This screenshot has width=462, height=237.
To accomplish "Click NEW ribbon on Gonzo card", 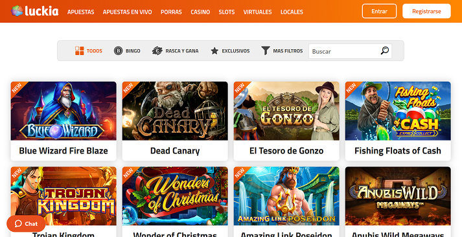I will click(x=240, y=87).
